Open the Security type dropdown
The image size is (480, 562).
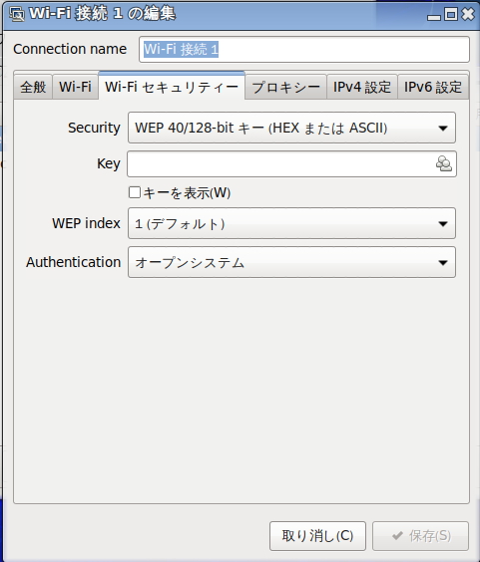point(291,128)
